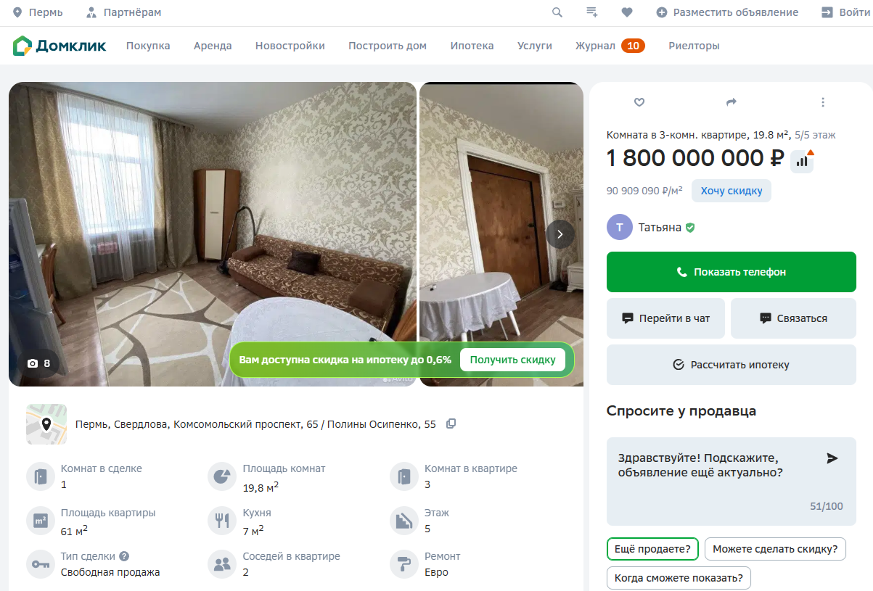Click the search magnifier icon in header
Screen dimensions: 873x591
(x=557, y=12)
